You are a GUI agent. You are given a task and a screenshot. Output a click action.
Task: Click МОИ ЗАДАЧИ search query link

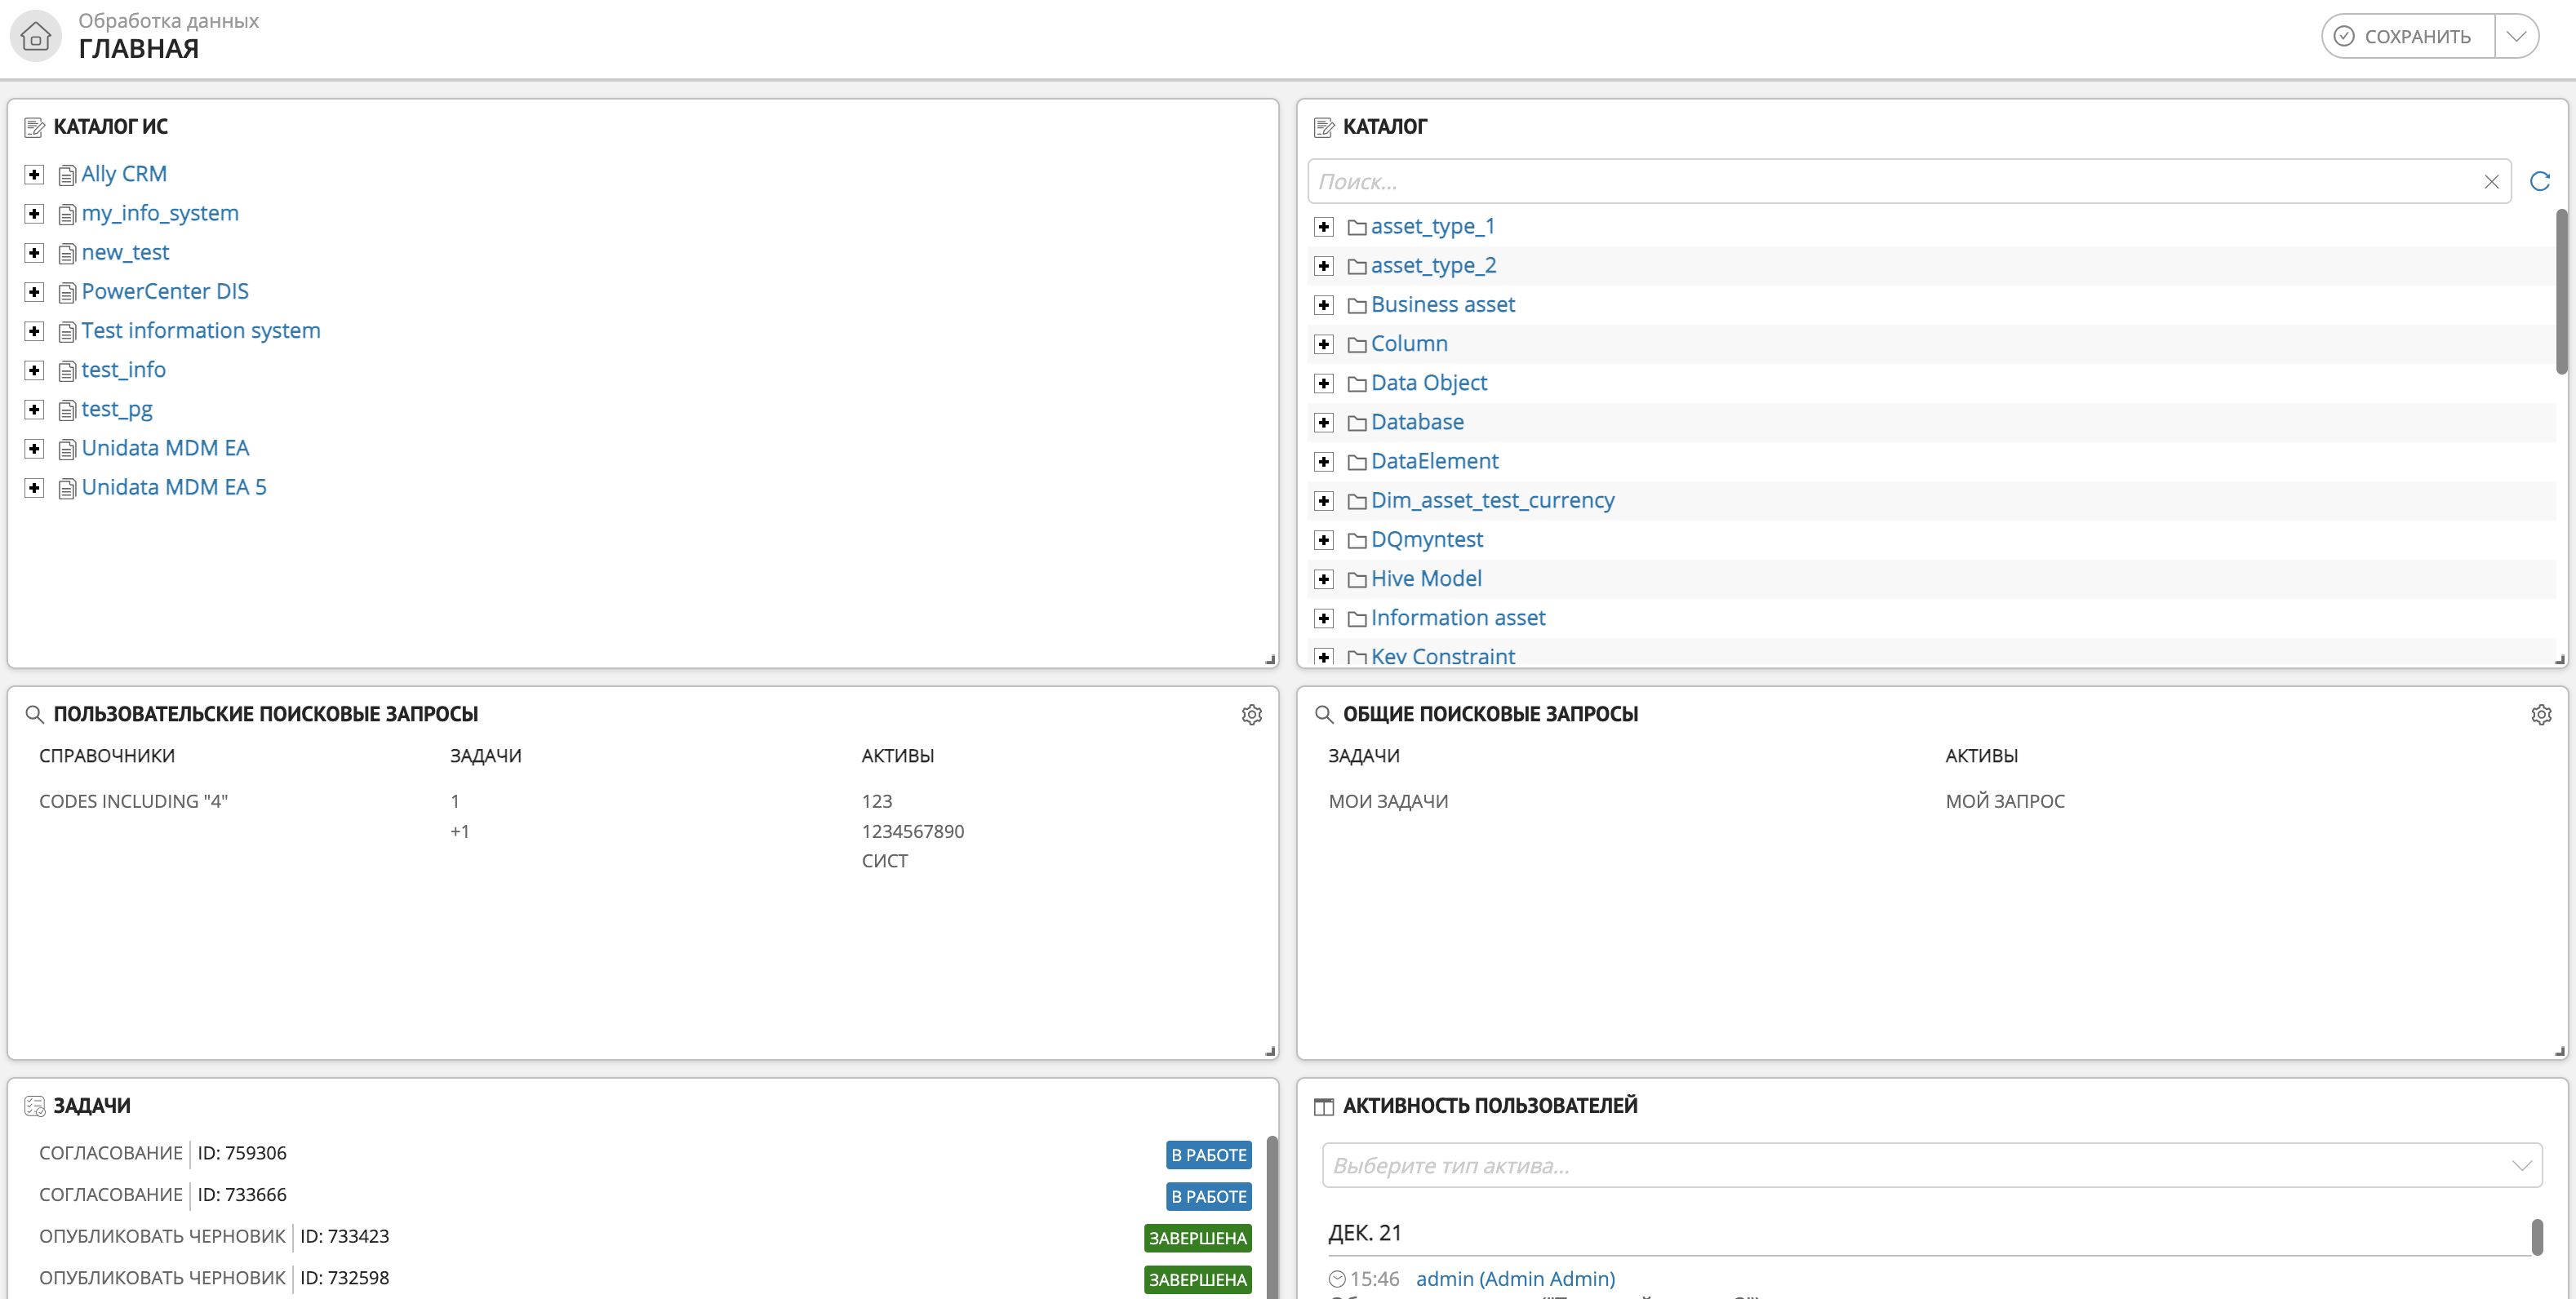[1387, 800]
